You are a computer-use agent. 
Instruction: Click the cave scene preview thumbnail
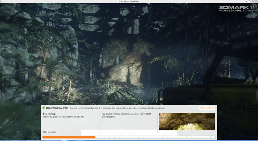point(187,122)
